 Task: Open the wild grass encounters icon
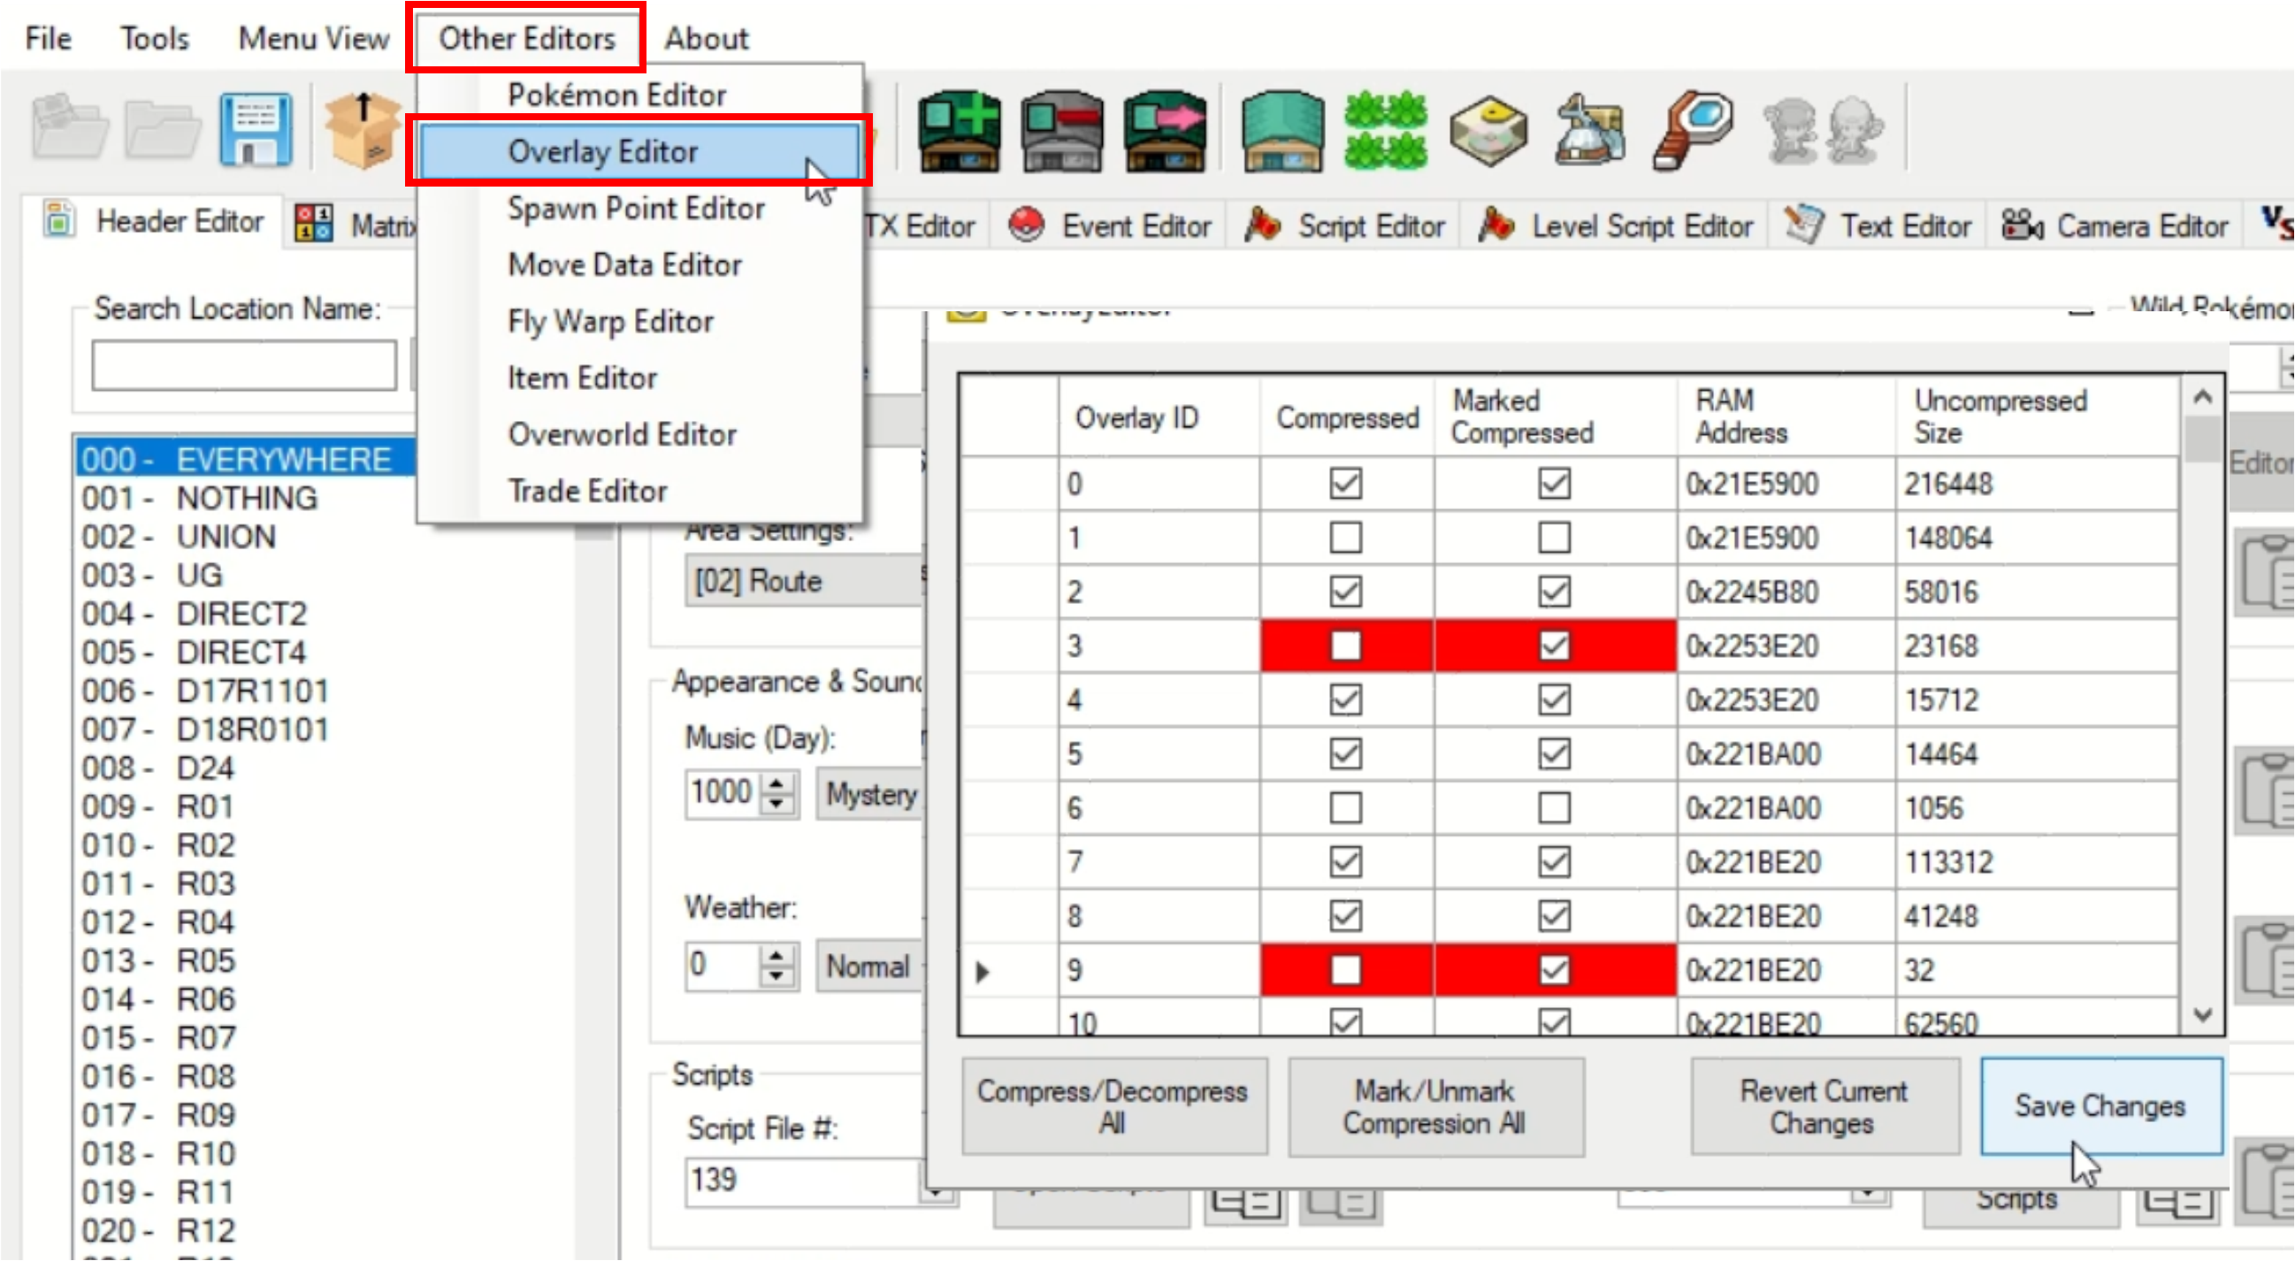coord(1385,130)
